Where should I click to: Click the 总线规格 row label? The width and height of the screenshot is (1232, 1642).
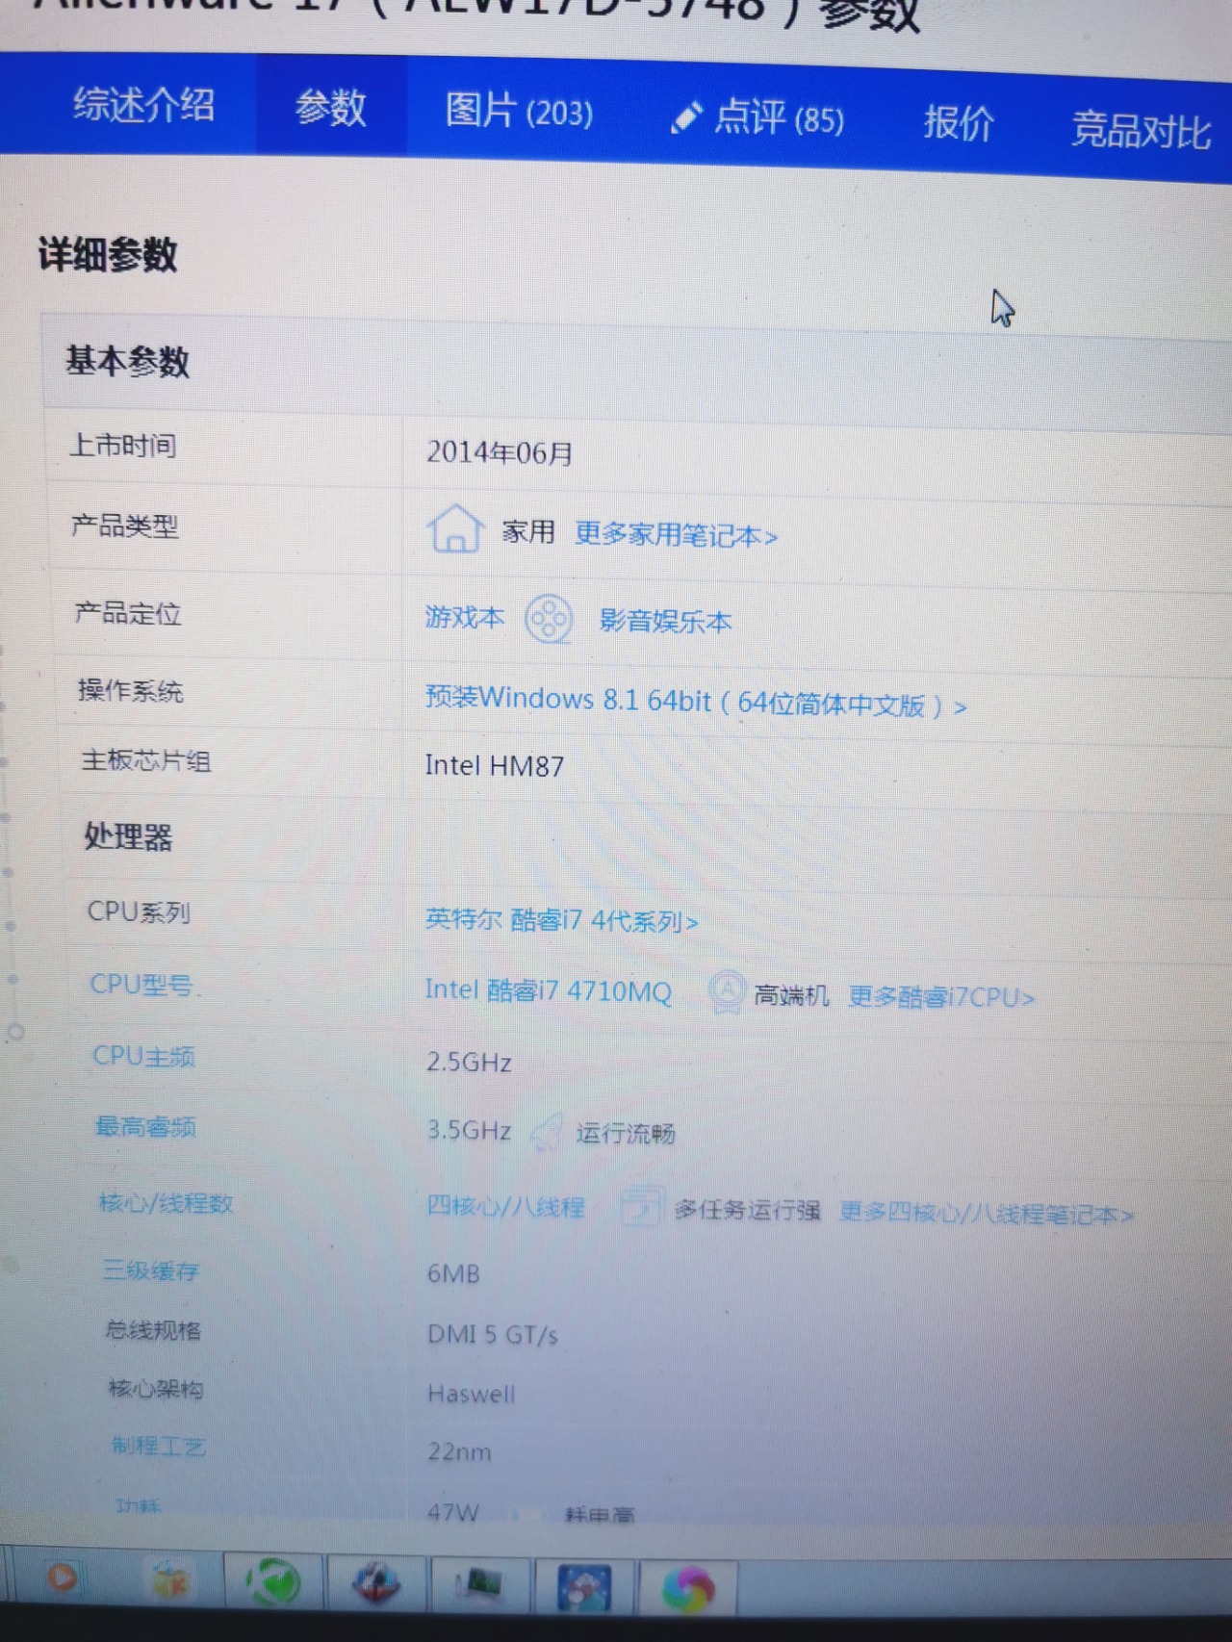point(153,1330)
